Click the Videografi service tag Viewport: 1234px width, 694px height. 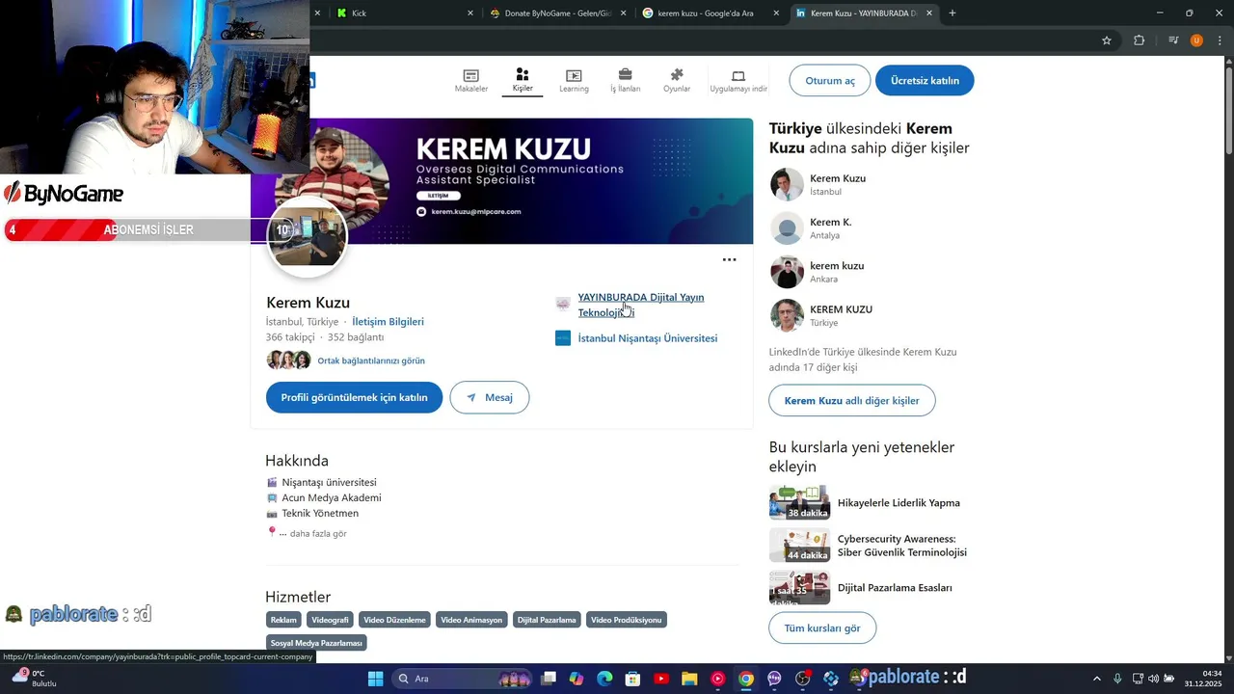(331, 620)
